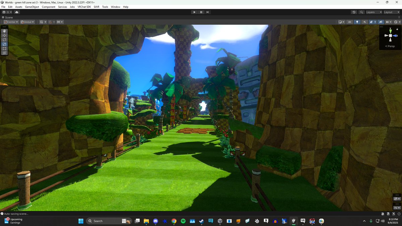Select the combined Transform tool

click(4, 53)
